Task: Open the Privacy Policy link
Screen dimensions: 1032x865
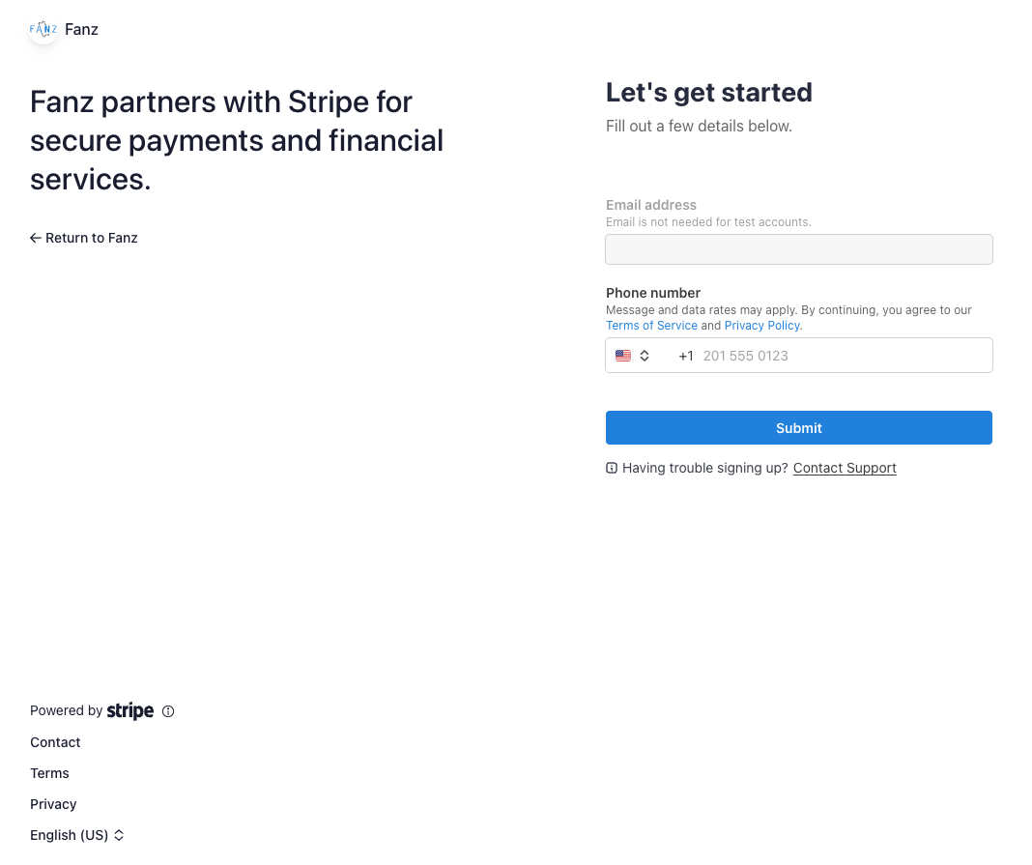Action: (762, 326)
